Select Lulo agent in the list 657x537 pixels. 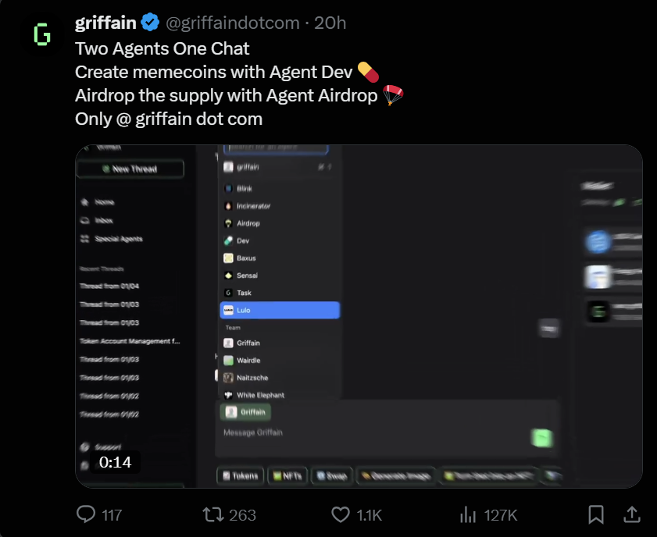pos(280,310)
